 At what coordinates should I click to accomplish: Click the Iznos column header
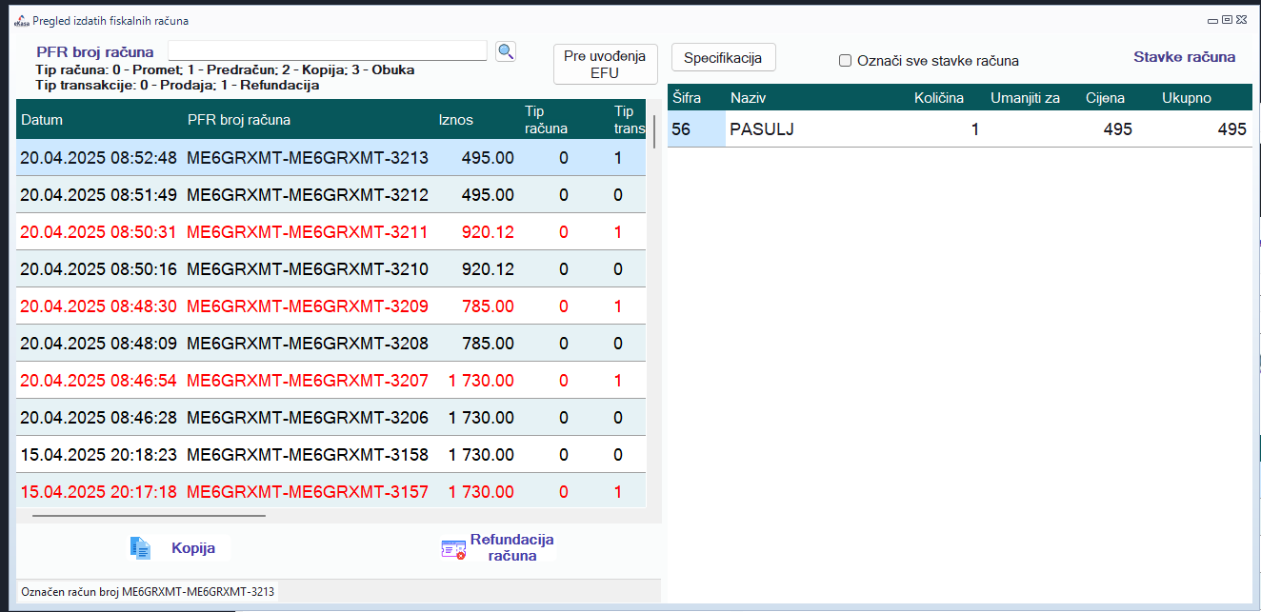point(455,120)
